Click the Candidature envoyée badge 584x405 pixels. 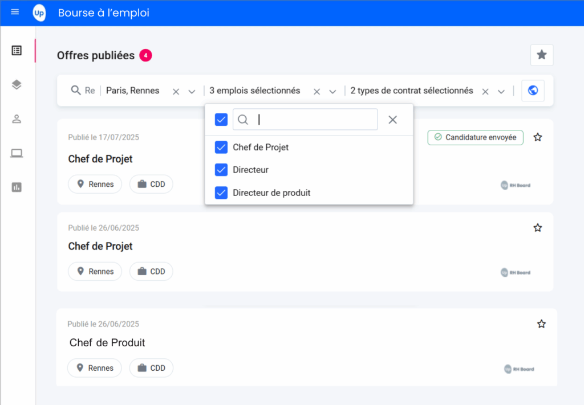pyautogui.click(x=475, y=138)
